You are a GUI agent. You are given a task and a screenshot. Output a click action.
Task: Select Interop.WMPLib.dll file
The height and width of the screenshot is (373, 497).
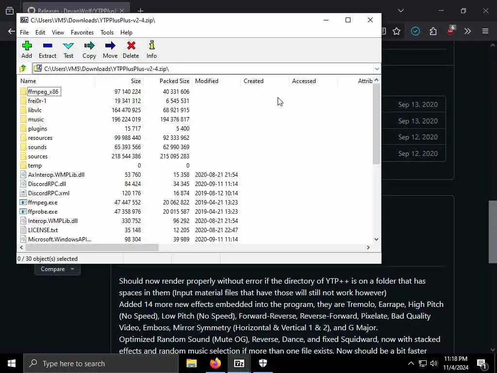pos(52,221)
